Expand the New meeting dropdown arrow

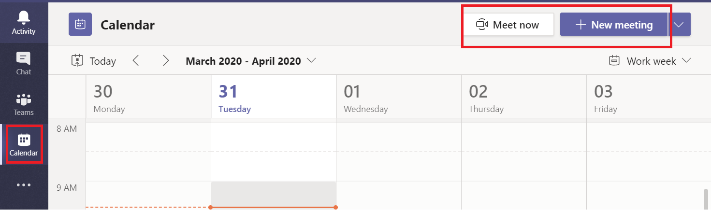[679, 25]
